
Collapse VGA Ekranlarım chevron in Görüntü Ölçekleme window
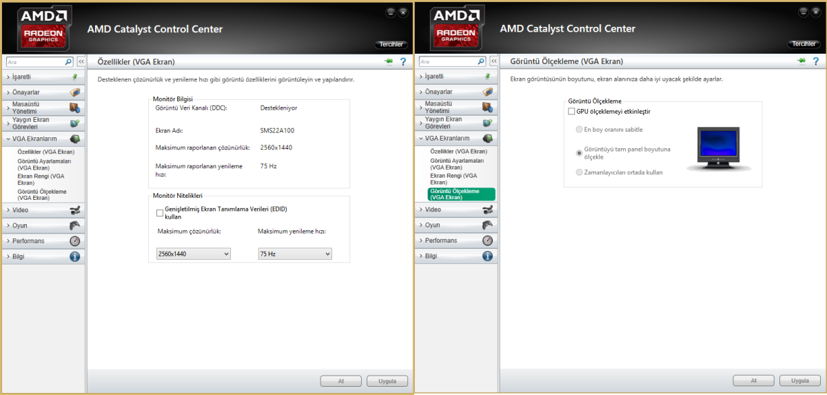click(420, 139)
